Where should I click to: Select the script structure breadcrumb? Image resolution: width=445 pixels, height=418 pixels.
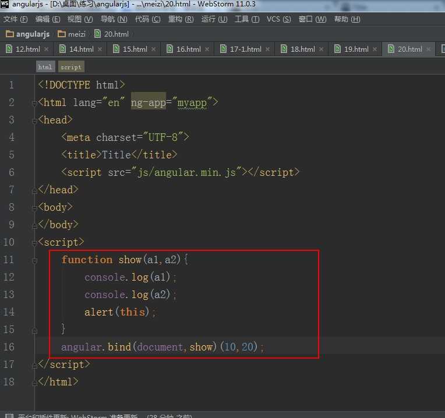point(71,67)
